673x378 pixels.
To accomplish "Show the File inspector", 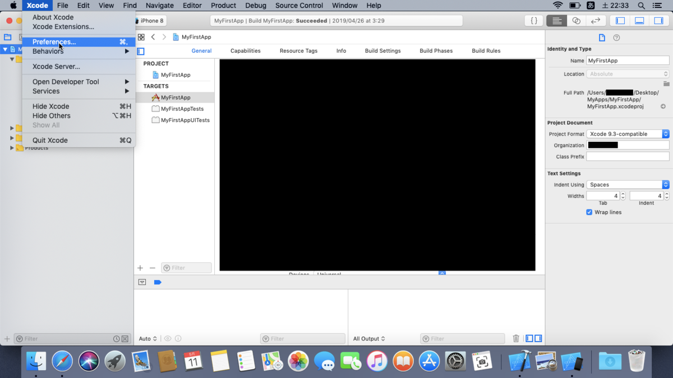I will tap(602, 38).
